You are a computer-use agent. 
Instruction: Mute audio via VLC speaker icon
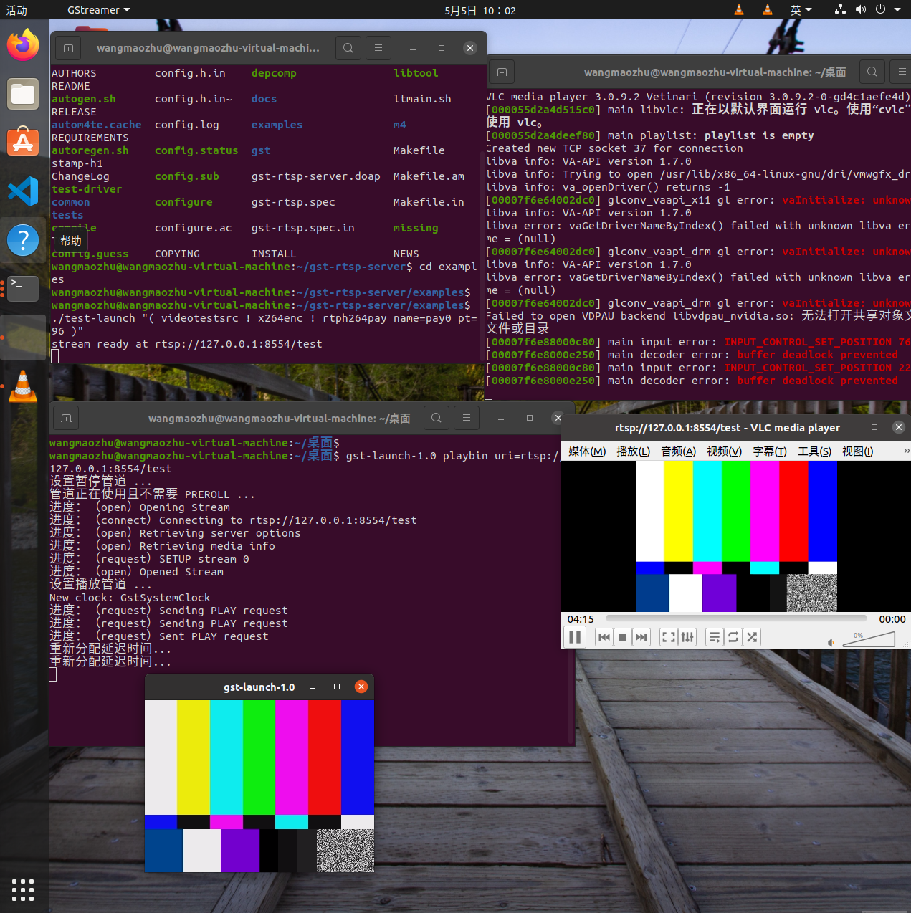click(831, 642)
